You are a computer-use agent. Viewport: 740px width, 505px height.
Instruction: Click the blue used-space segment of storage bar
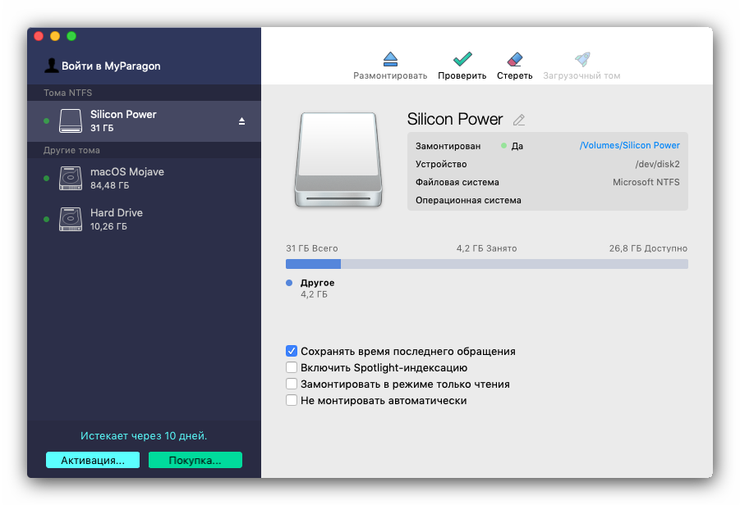coord(313,264)
